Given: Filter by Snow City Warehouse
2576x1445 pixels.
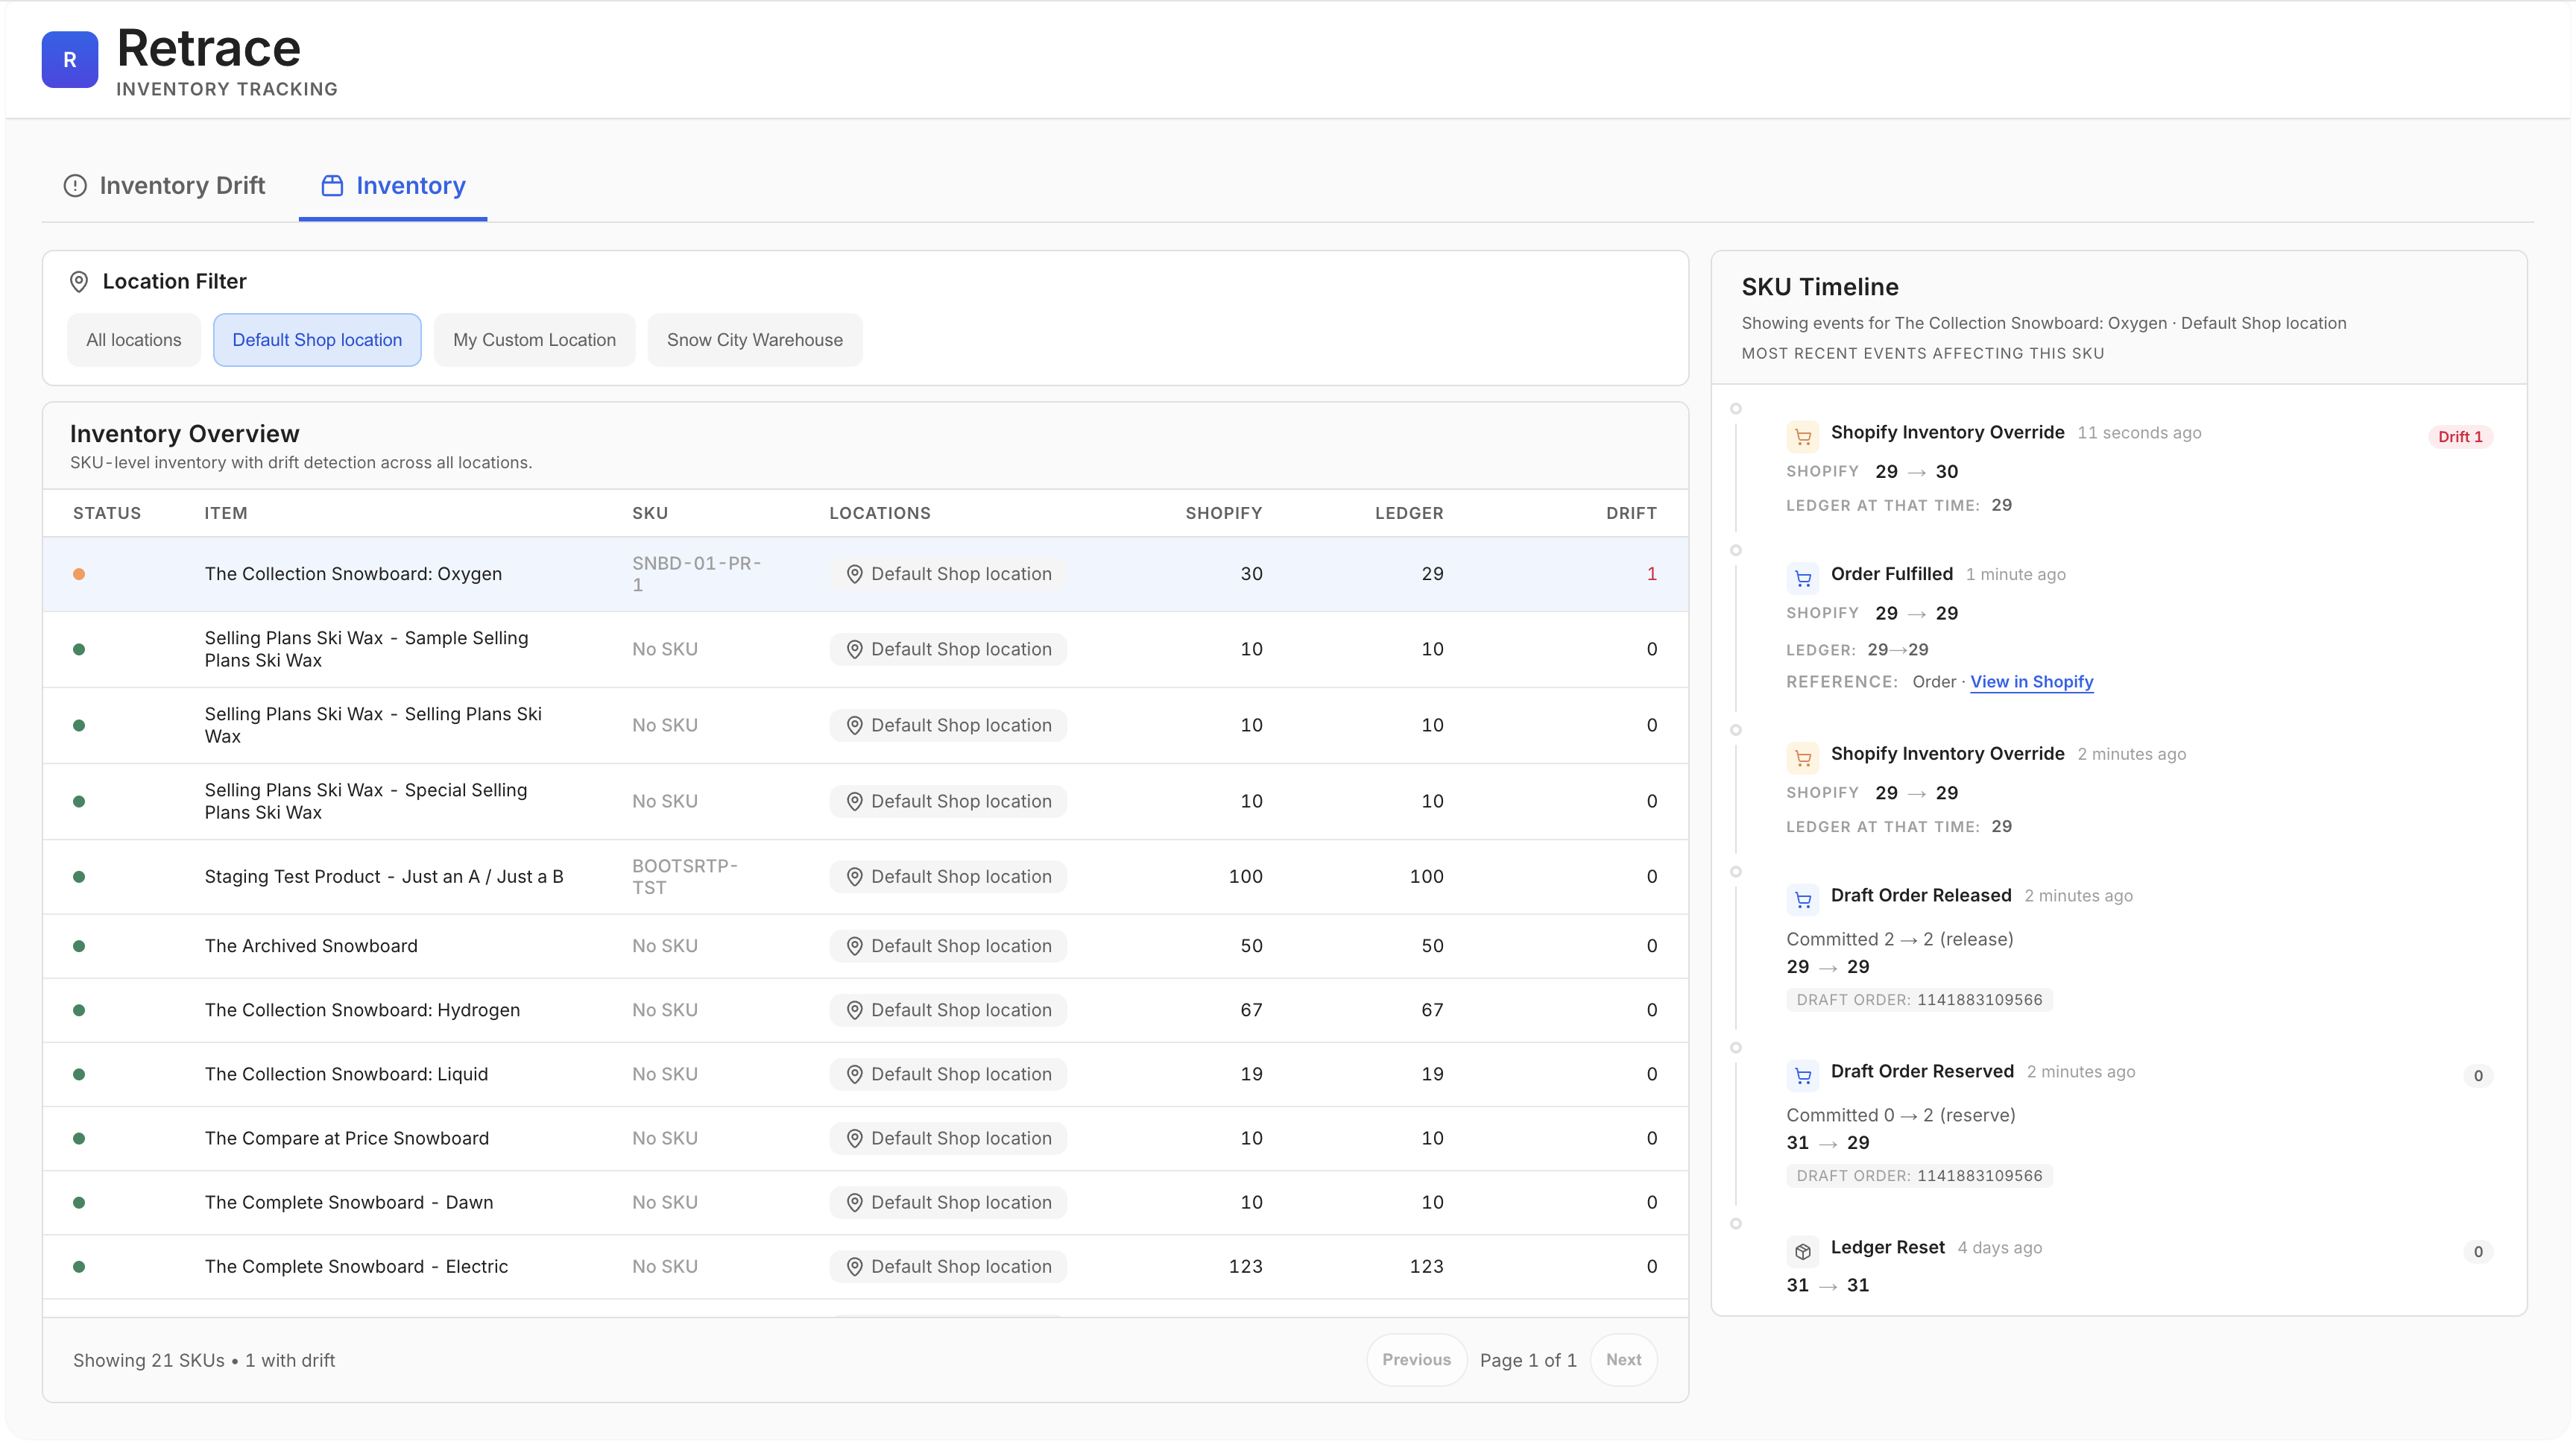Looking at the screenshot, I should coord(755,340).
